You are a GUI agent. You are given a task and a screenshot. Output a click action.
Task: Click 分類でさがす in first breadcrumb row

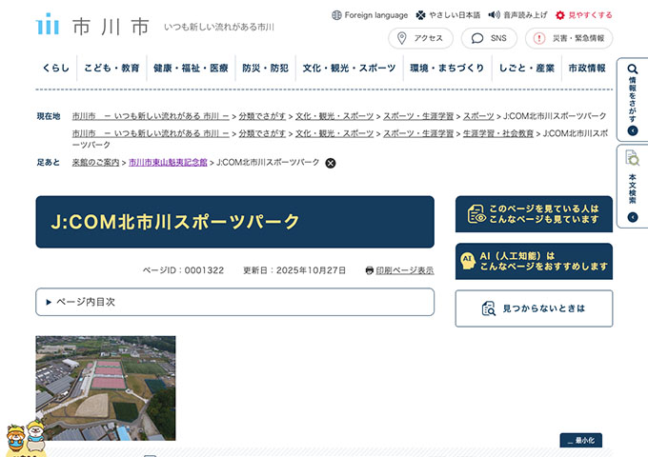[262, 116]
